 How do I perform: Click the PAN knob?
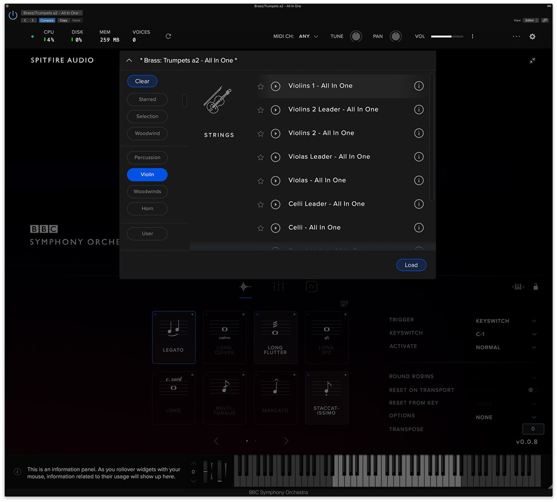point(396,36)
